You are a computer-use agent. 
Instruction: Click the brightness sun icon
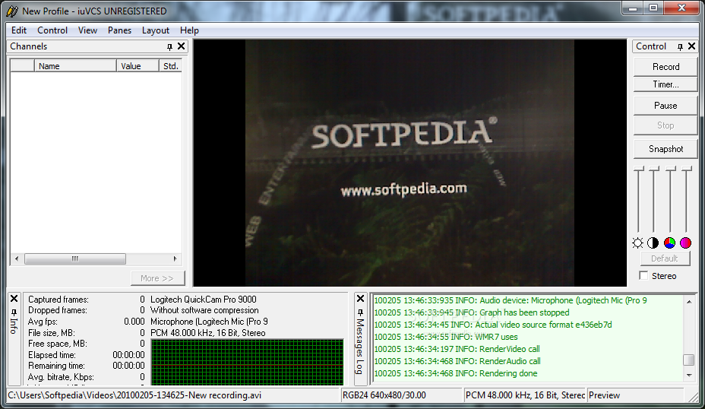click(637, 243)
